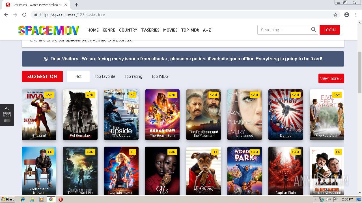Screen dimensions: 362x203
Task: Bookmark this page with the star icon
Action: tap(335, 15)
